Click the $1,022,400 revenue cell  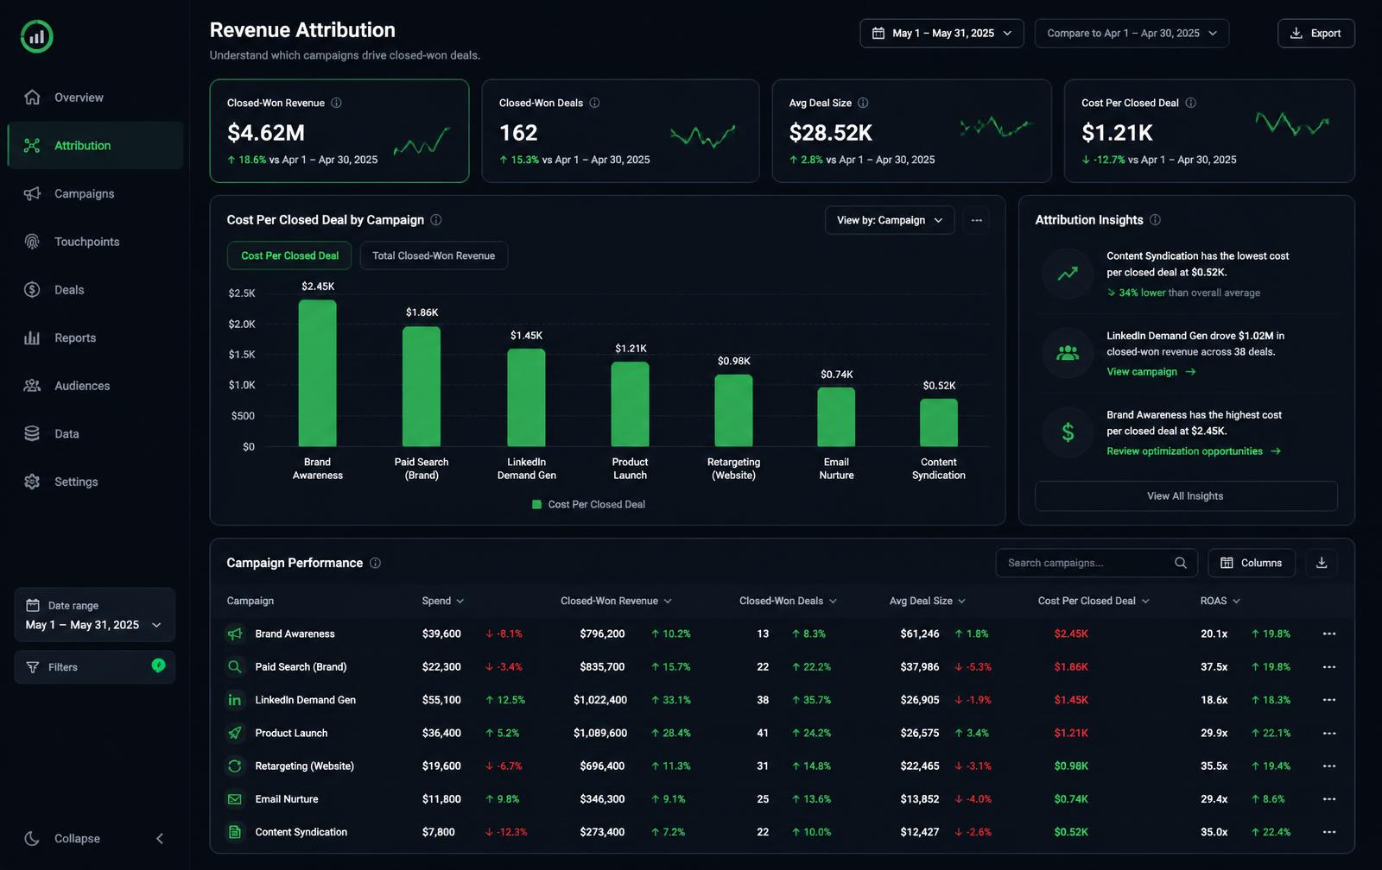coord(600,700)
